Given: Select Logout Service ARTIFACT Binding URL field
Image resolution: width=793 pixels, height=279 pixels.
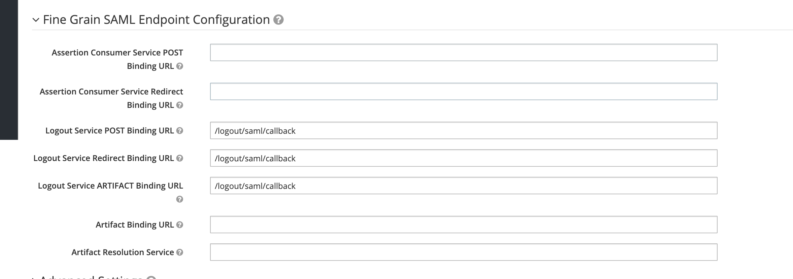Looking at the screenshot, I should click(464, 186).
